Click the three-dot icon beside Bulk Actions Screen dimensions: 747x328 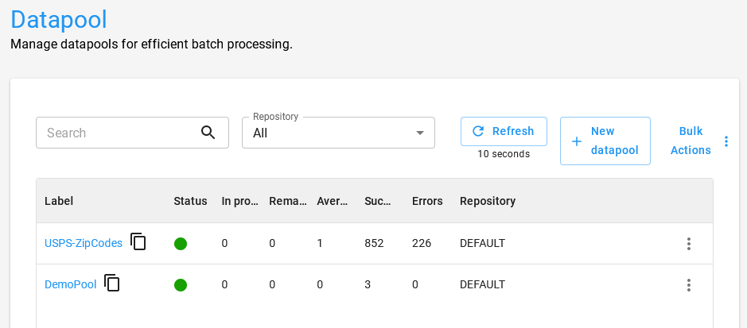[x=726, y=141]
